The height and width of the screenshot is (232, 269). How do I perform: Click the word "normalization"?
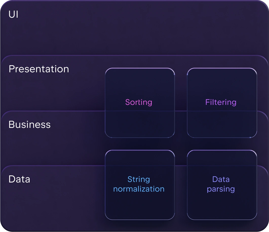click(139, 189)
